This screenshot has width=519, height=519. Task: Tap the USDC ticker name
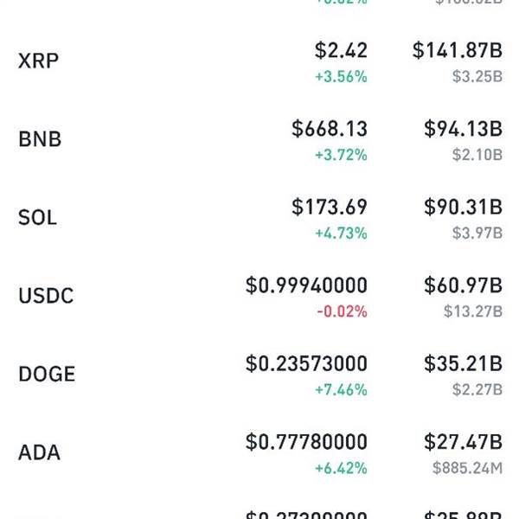coord(46,296)
